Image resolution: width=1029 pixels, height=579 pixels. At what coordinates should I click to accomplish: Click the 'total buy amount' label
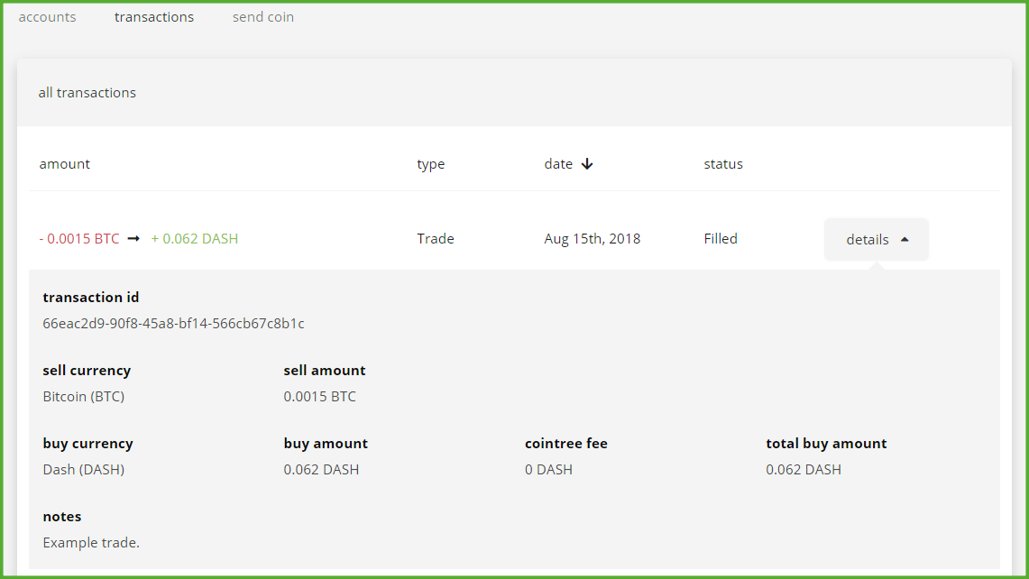point(826,444)
